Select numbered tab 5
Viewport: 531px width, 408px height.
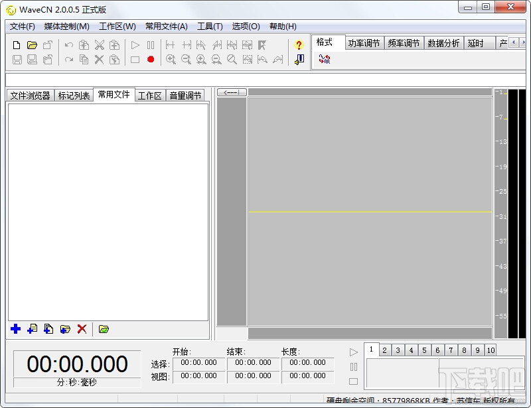pos(424,350)
